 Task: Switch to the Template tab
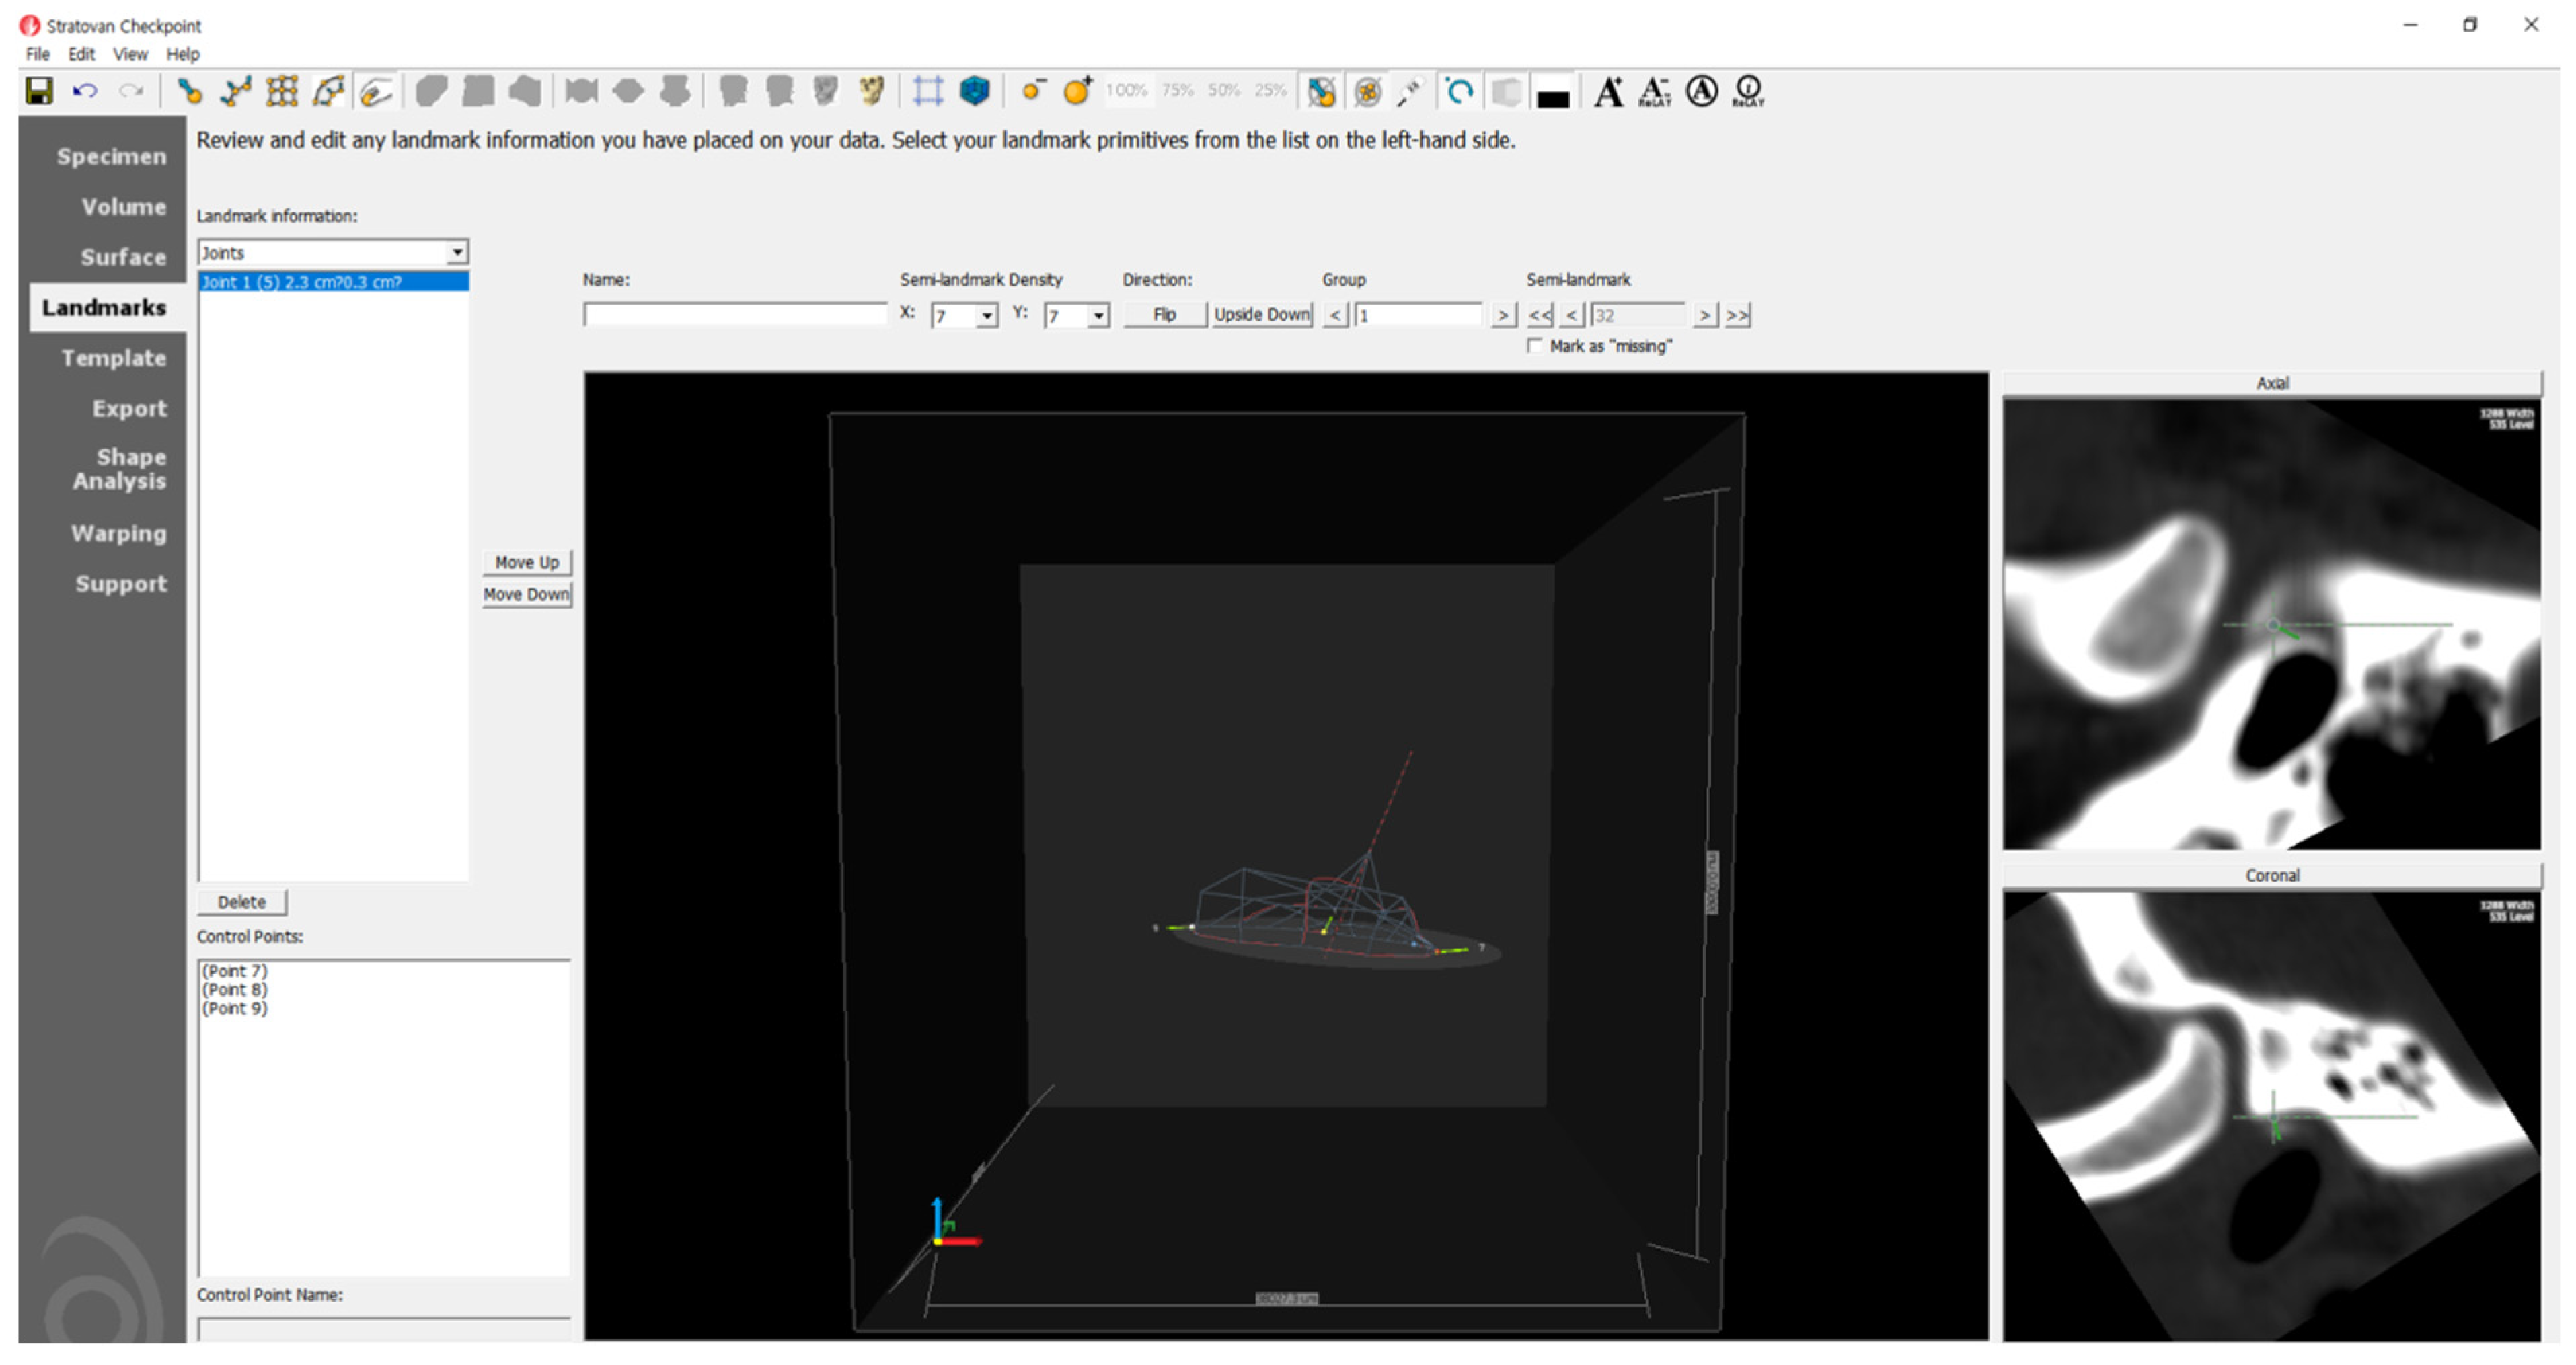click(x=113, y=358)
